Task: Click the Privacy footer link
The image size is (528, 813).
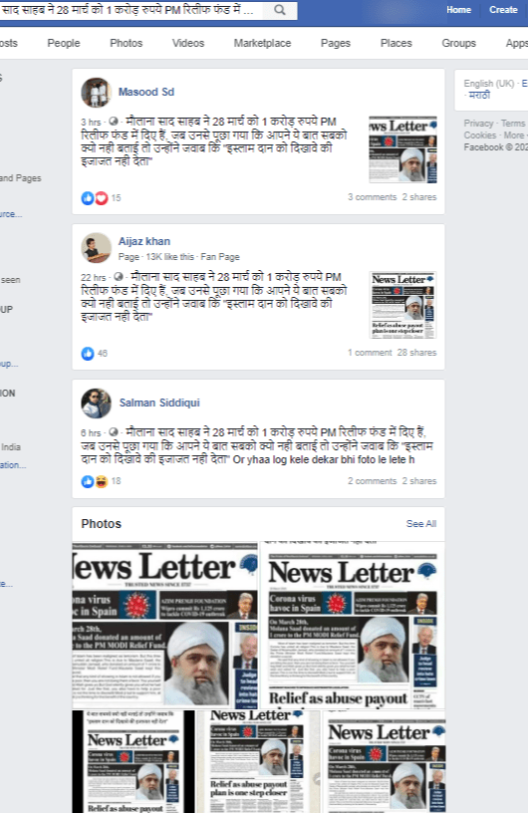Action: (478, 123)
